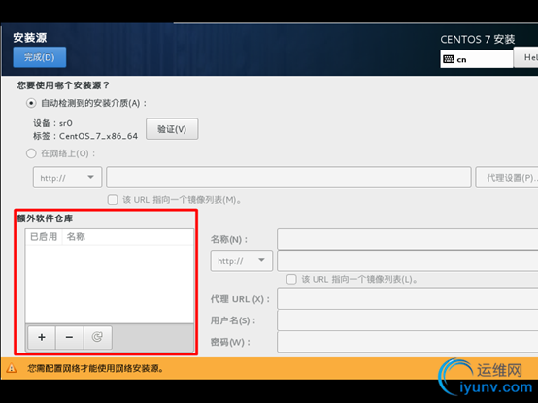Click the refresh repository list icon
This screenshot has height=403, width=538.
point(97,338)
